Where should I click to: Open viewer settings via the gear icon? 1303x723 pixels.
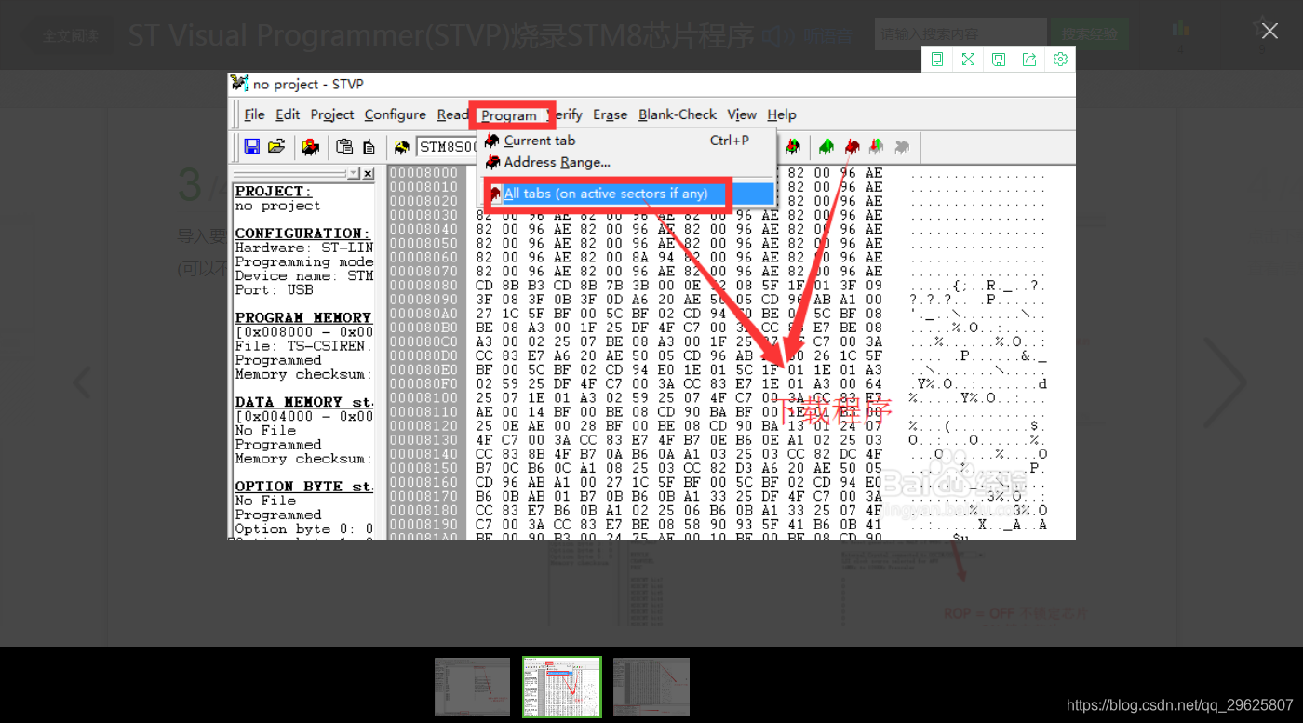[x=1060, y=59]
